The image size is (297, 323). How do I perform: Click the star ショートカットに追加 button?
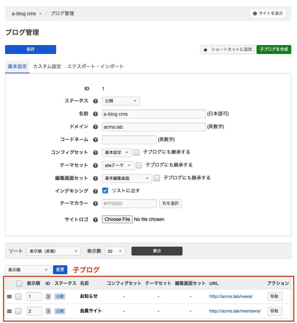coord(227,50)
